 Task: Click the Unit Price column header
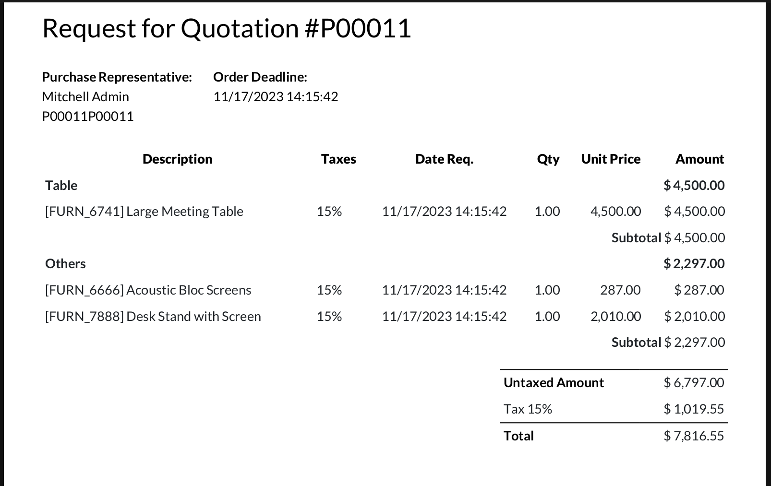(611, 159)
